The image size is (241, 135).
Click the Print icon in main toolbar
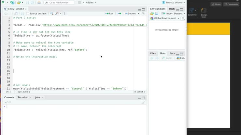(39, 3)
